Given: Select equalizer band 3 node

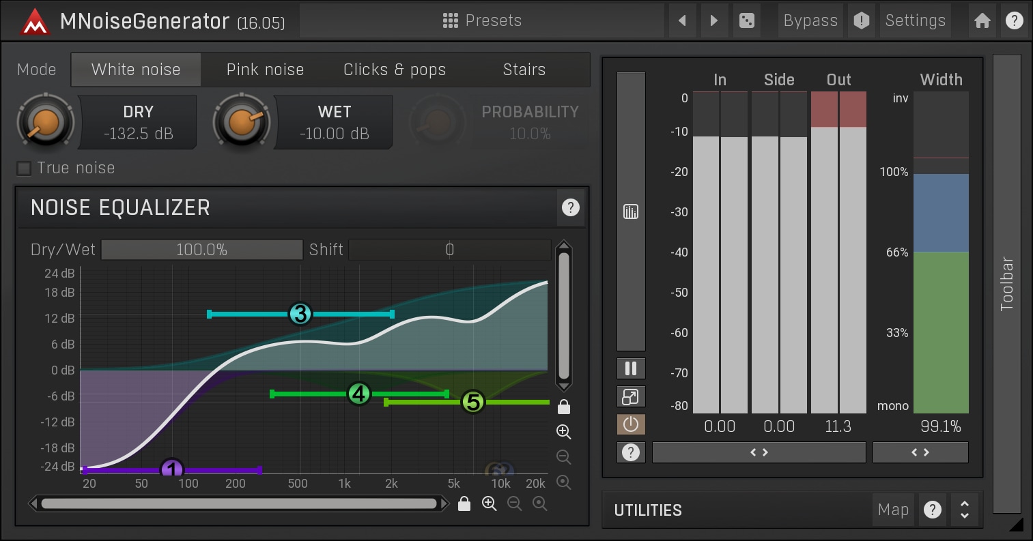Looking at the screenshot, I should coord(300,314).
